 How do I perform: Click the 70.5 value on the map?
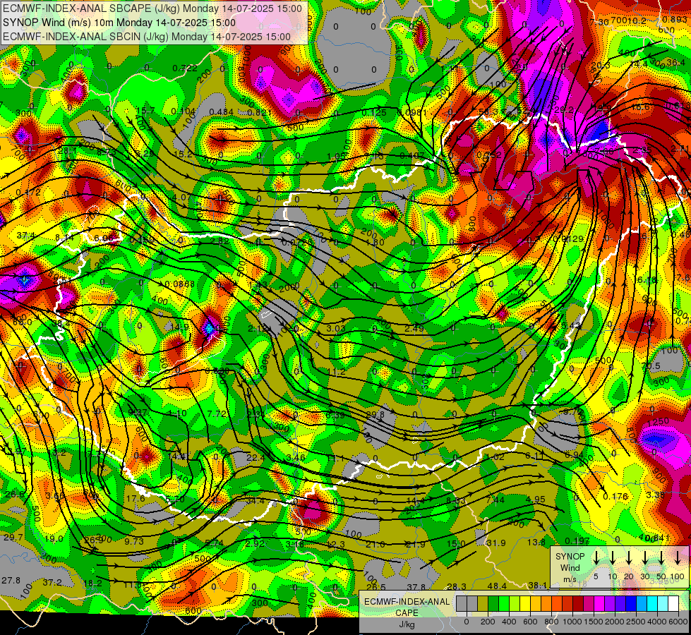[651, 366]
